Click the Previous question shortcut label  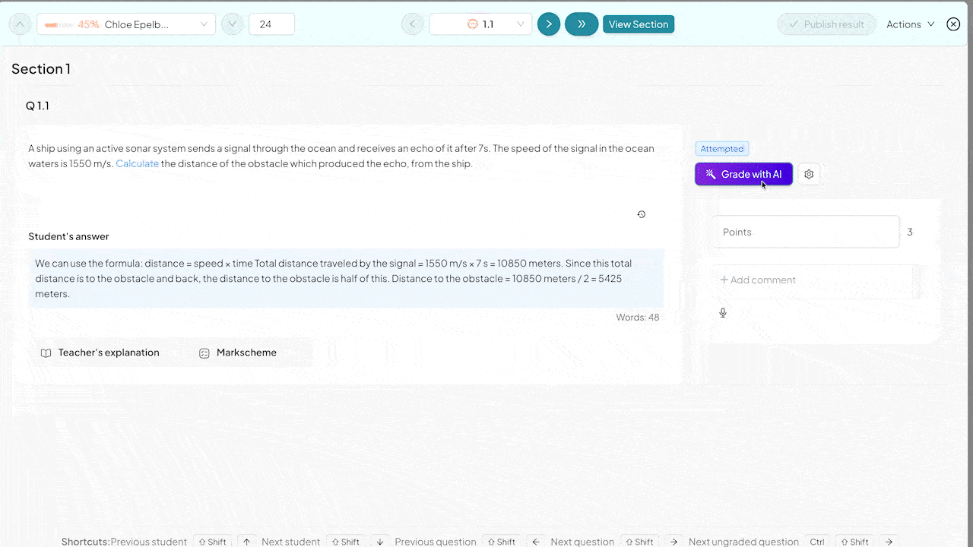(436, 542)
